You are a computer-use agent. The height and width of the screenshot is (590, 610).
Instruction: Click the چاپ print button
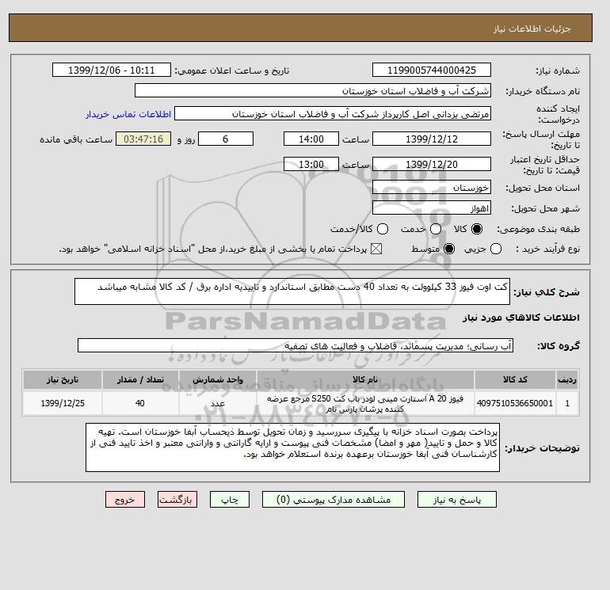tap(230, 500)
